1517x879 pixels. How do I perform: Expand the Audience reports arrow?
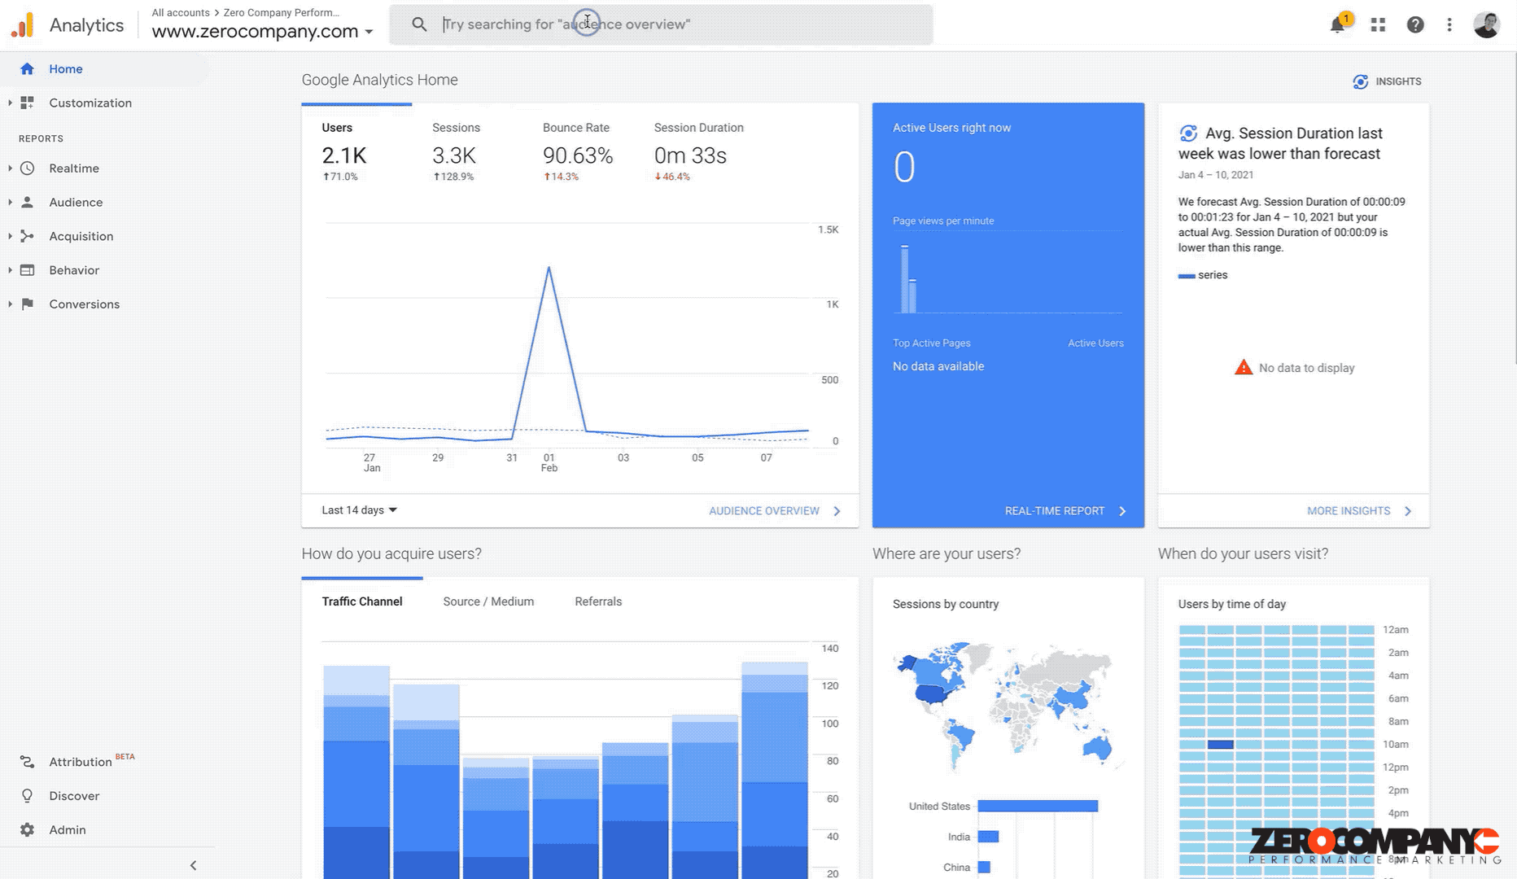click(x=10, y=202)
